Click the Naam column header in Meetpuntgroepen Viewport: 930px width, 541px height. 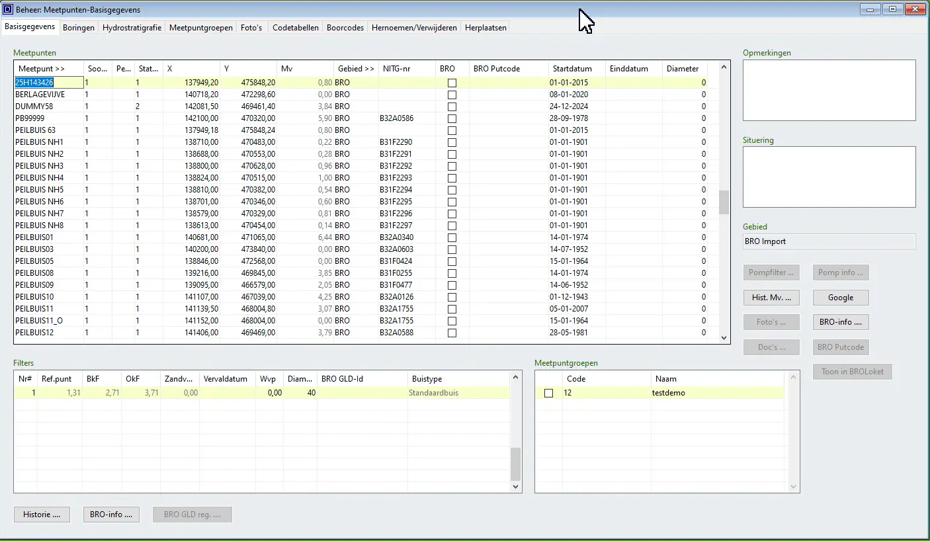[717, 379]
